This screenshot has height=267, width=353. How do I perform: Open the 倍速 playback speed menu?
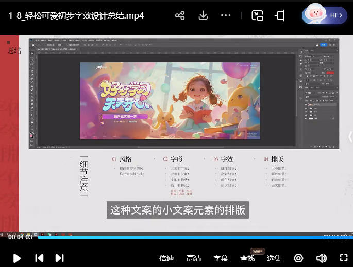pyautogui.click(x=166, y=258)
